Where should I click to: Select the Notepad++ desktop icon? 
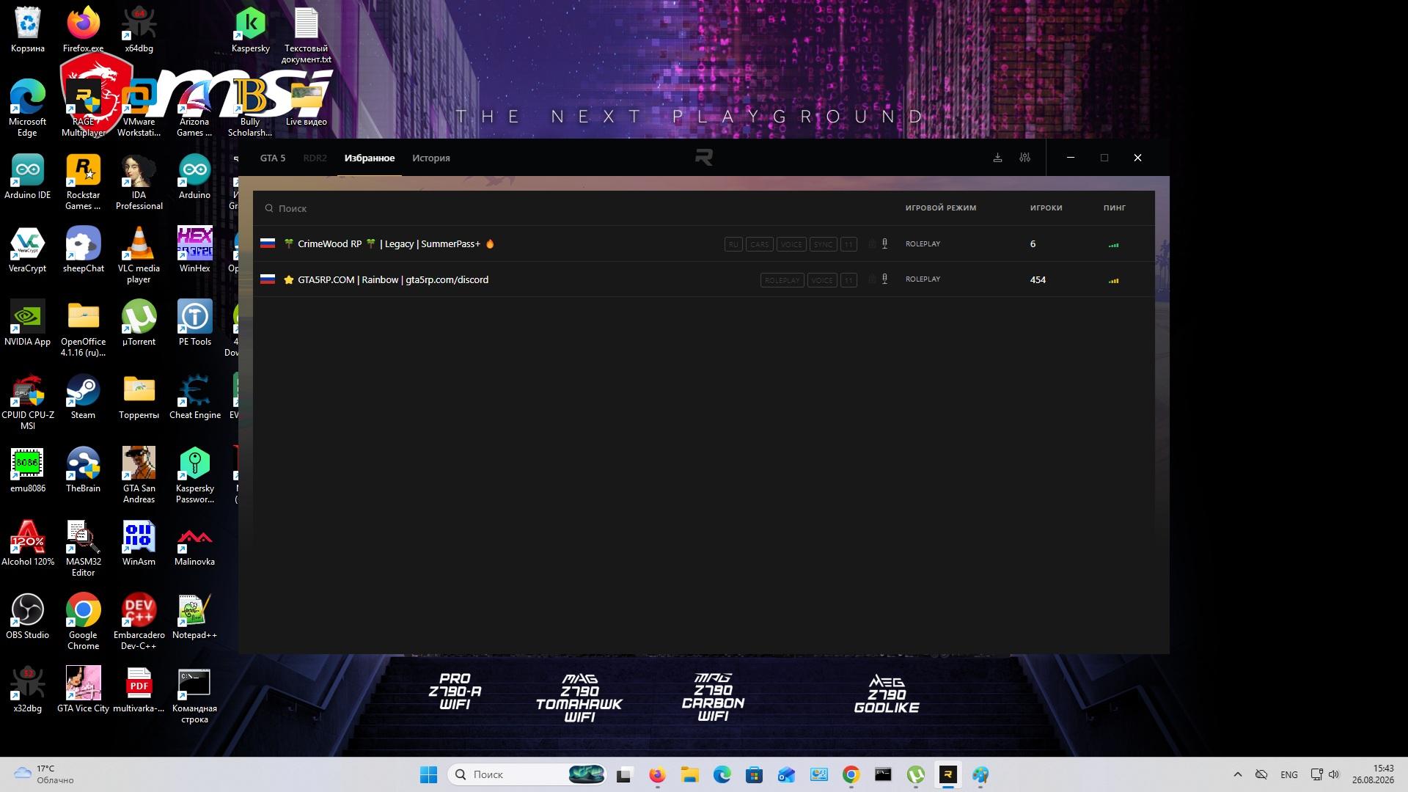(x=195, y=617)
